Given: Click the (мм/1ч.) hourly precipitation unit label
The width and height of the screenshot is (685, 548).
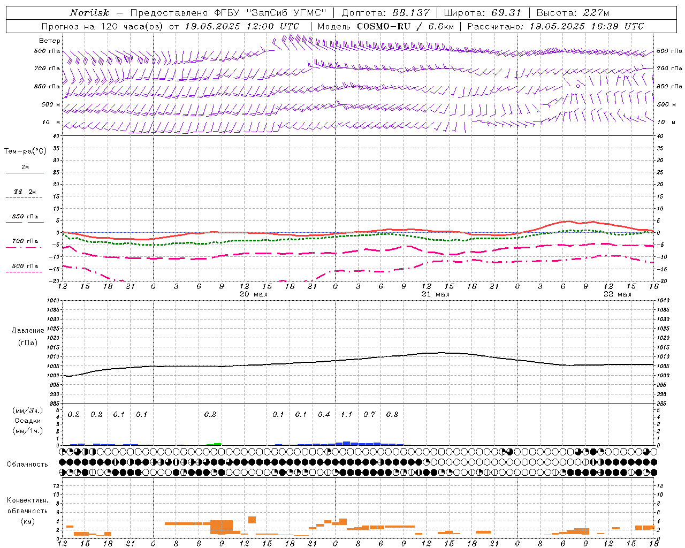Looking at the screenshot, I should point(28,430).
